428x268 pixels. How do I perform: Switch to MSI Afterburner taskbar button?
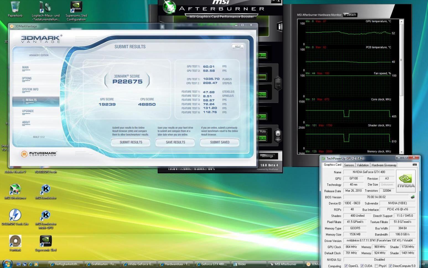coord(285,264)
